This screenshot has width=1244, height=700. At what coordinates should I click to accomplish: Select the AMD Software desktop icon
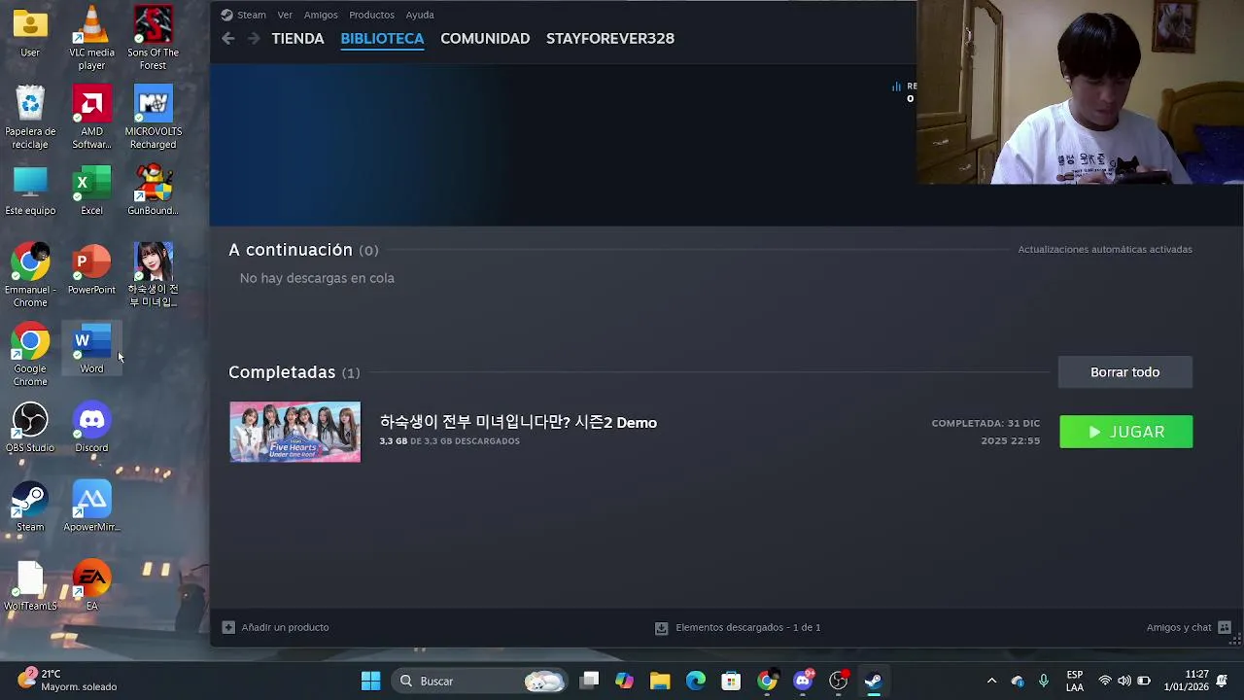91,118
